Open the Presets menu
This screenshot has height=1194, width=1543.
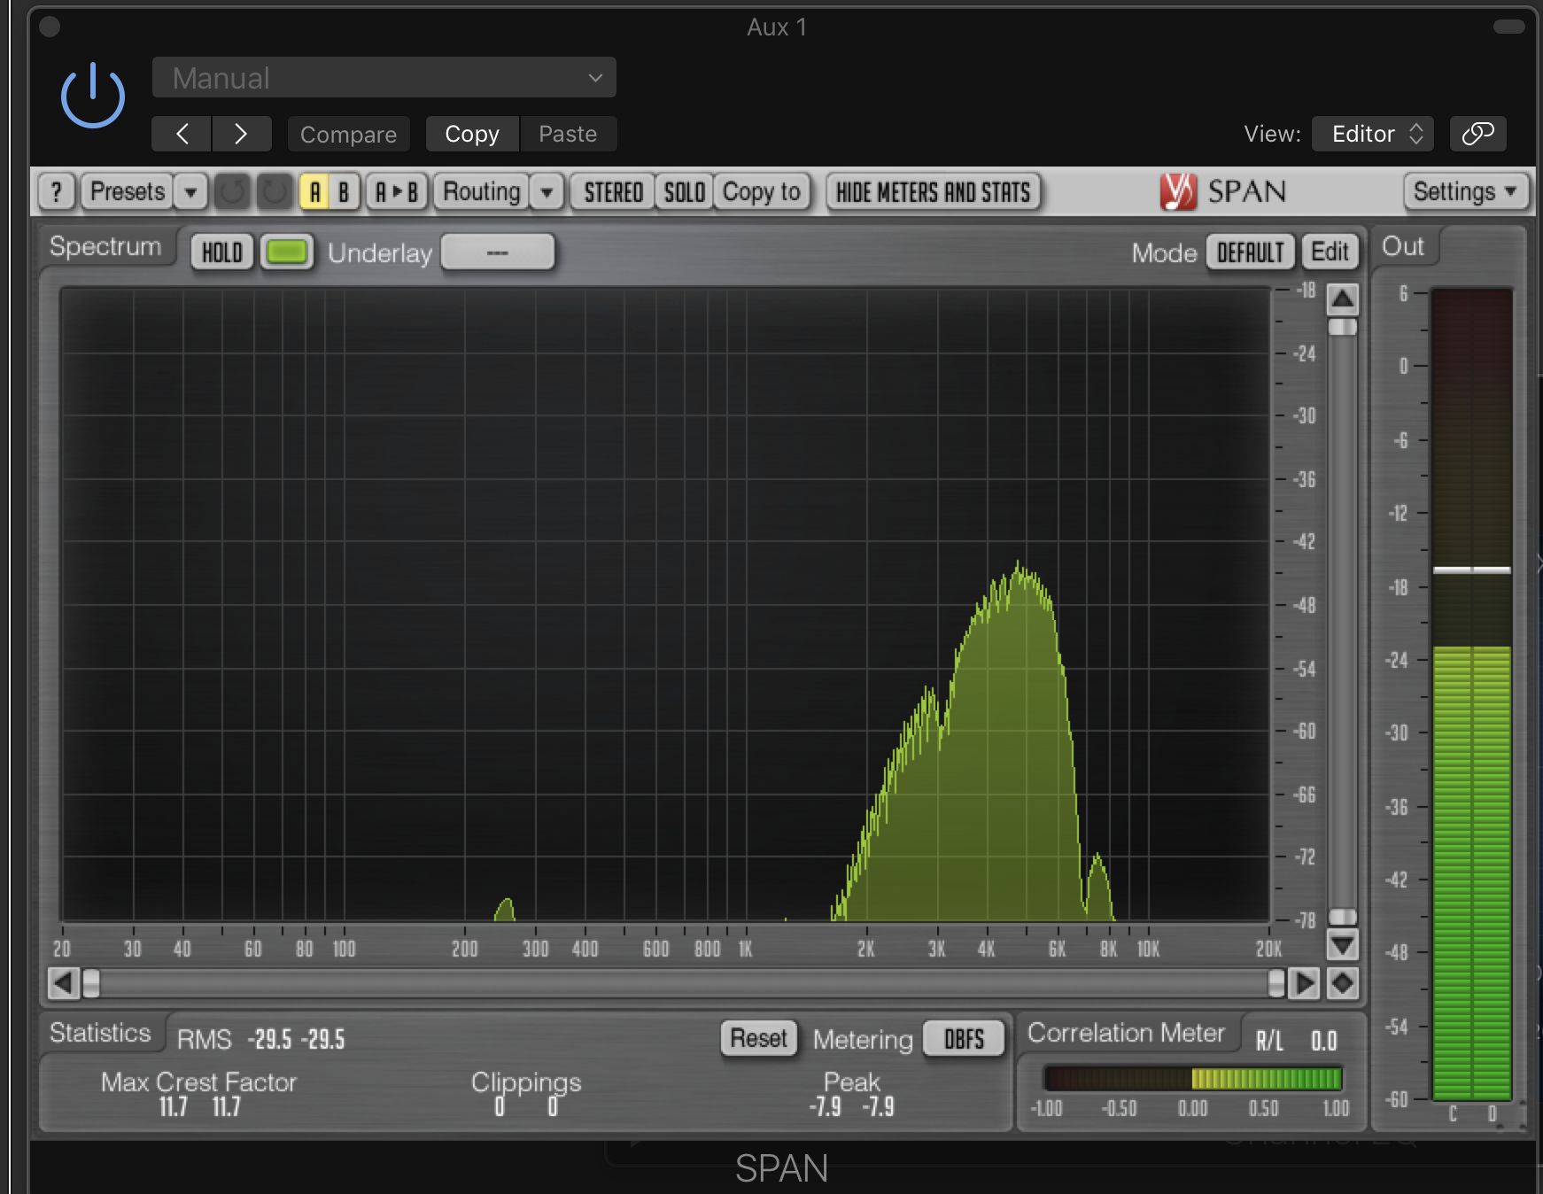tap(127, 191)
